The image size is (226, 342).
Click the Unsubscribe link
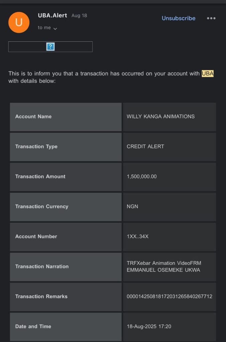coord(179,18)
